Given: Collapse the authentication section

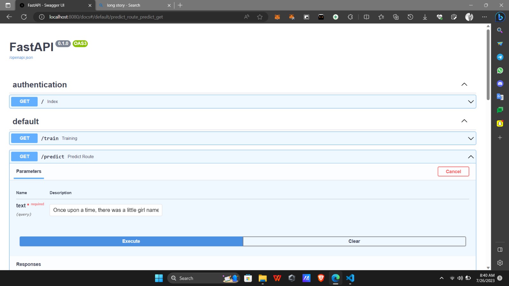Looking at the screenshot, I should [x=464, y=84].
